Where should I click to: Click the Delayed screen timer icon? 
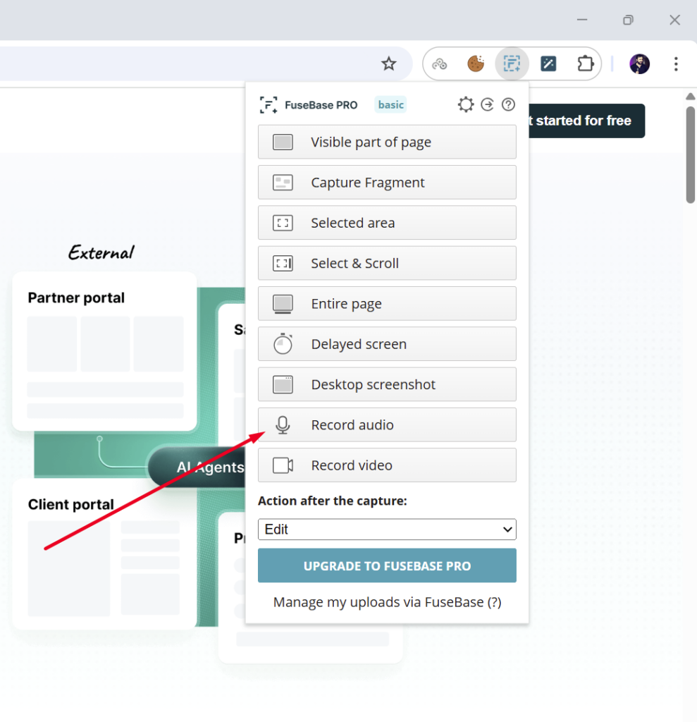(283, 344)
